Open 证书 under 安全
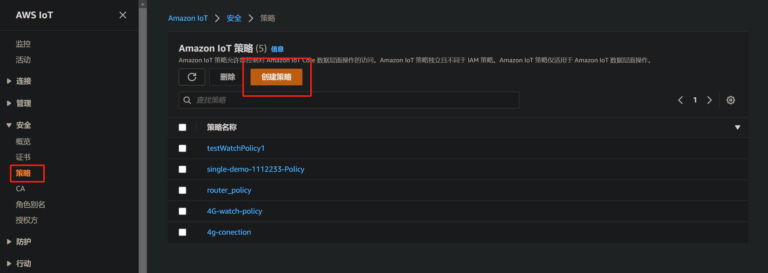The image size is (768, 273). coord(23,157)
